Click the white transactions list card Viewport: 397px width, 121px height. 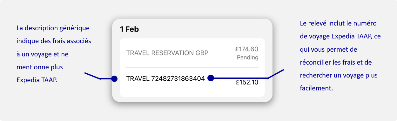tap(192, 67)
